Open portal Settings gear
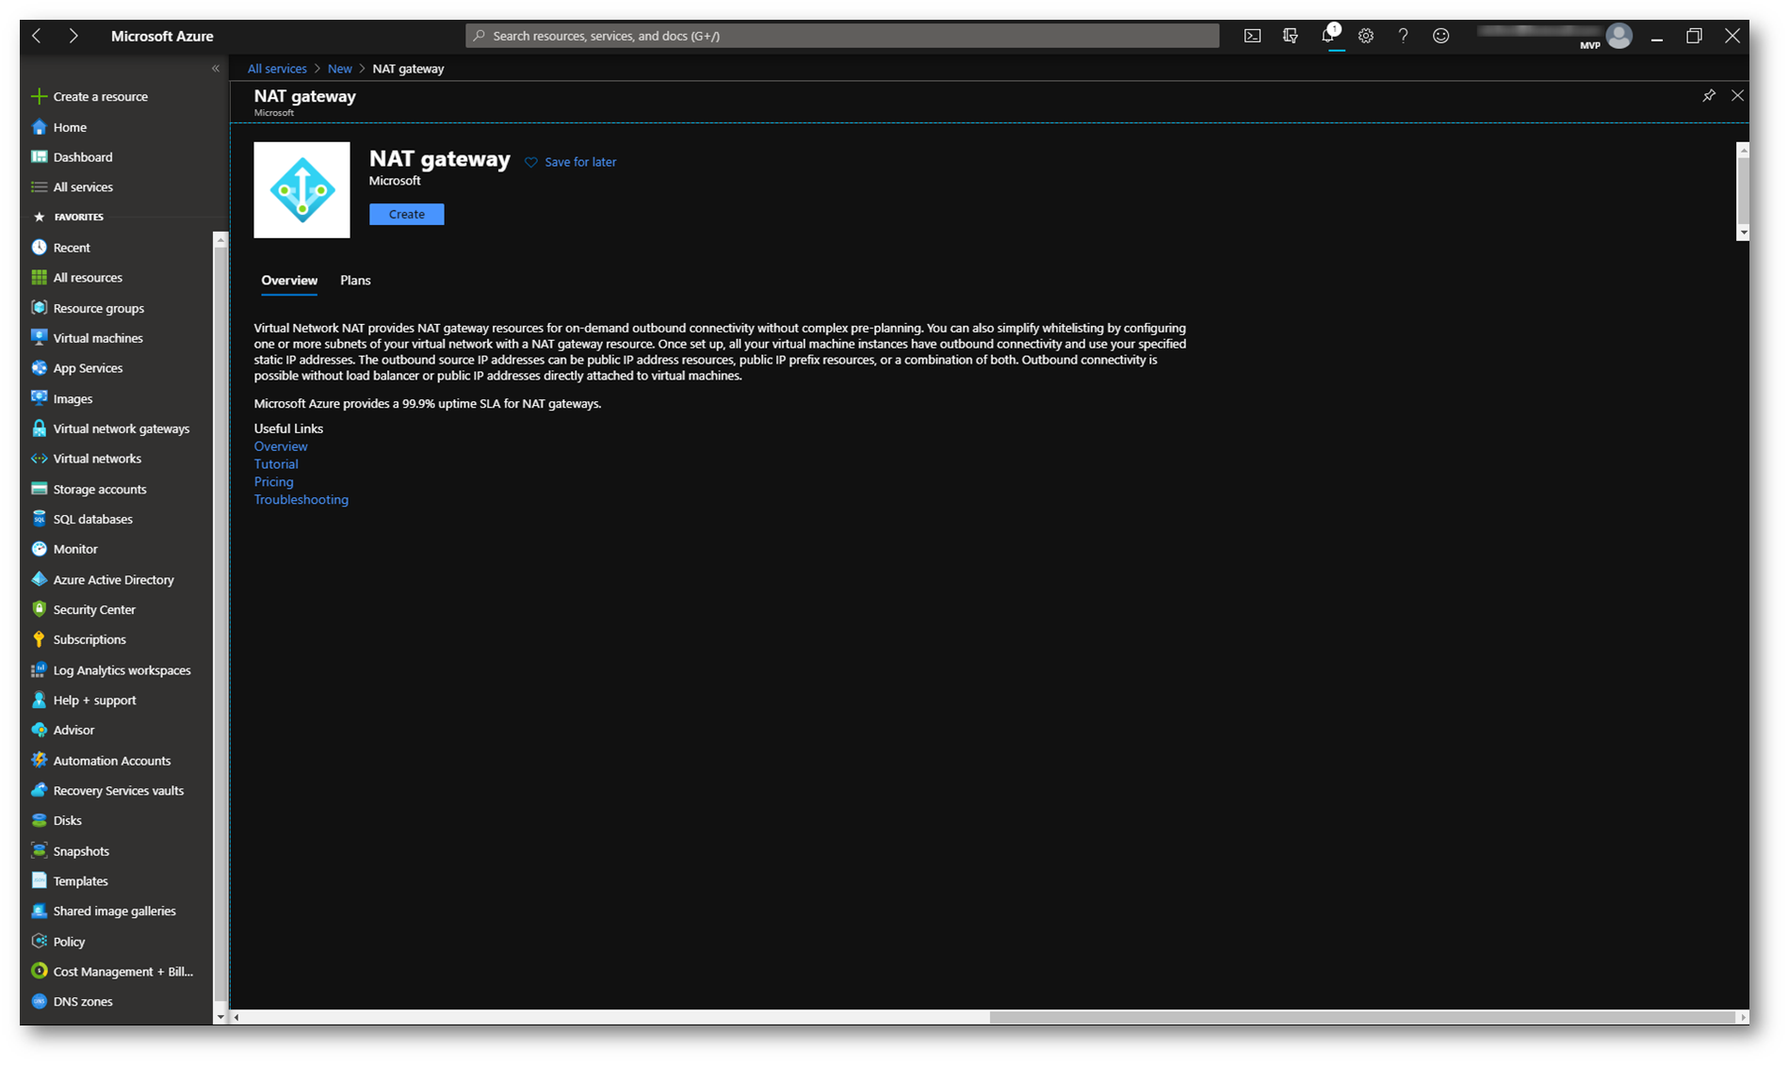1789x1065 pixels. tap(1365, 36)
